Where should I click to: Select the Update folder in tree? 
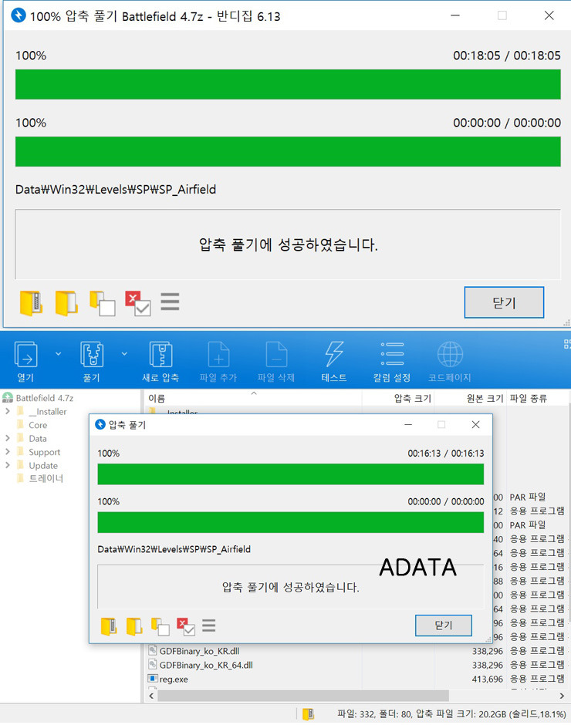click(x=43, y=466)
